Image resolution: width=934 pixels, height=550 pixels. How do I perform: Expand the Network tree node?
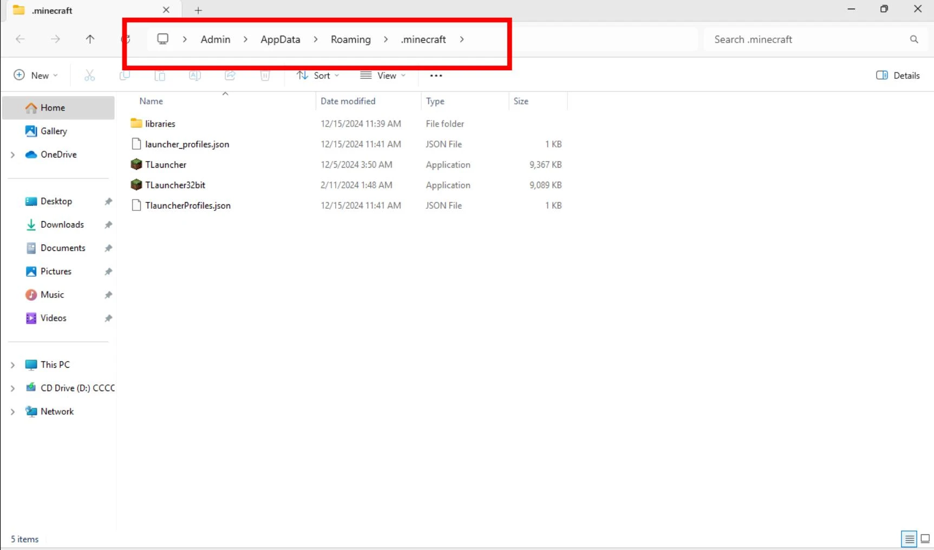[12, 412]
